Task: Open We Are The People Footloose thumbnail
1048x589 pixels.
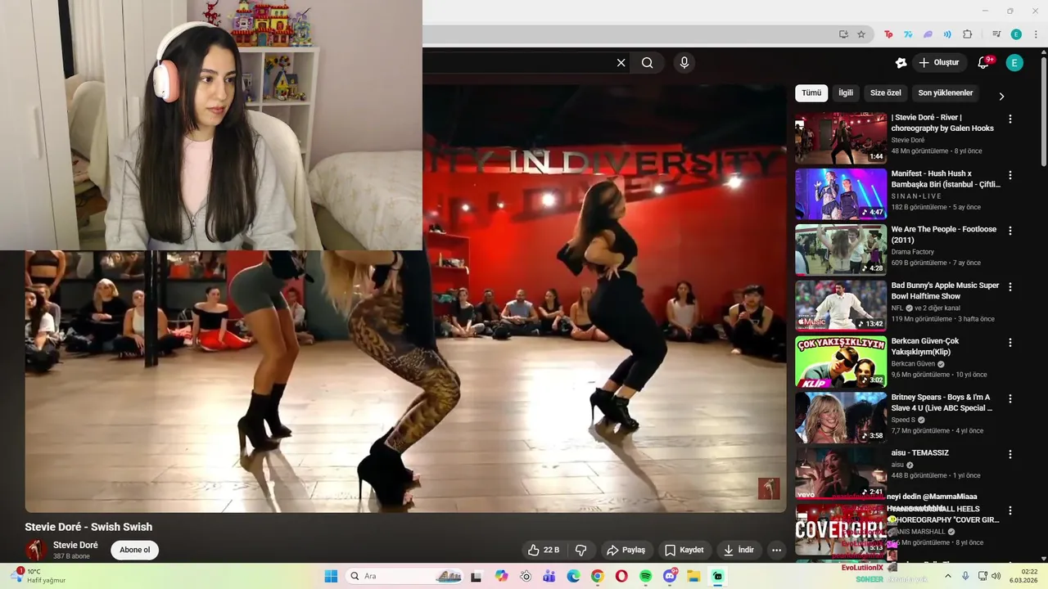Action: 841,250
